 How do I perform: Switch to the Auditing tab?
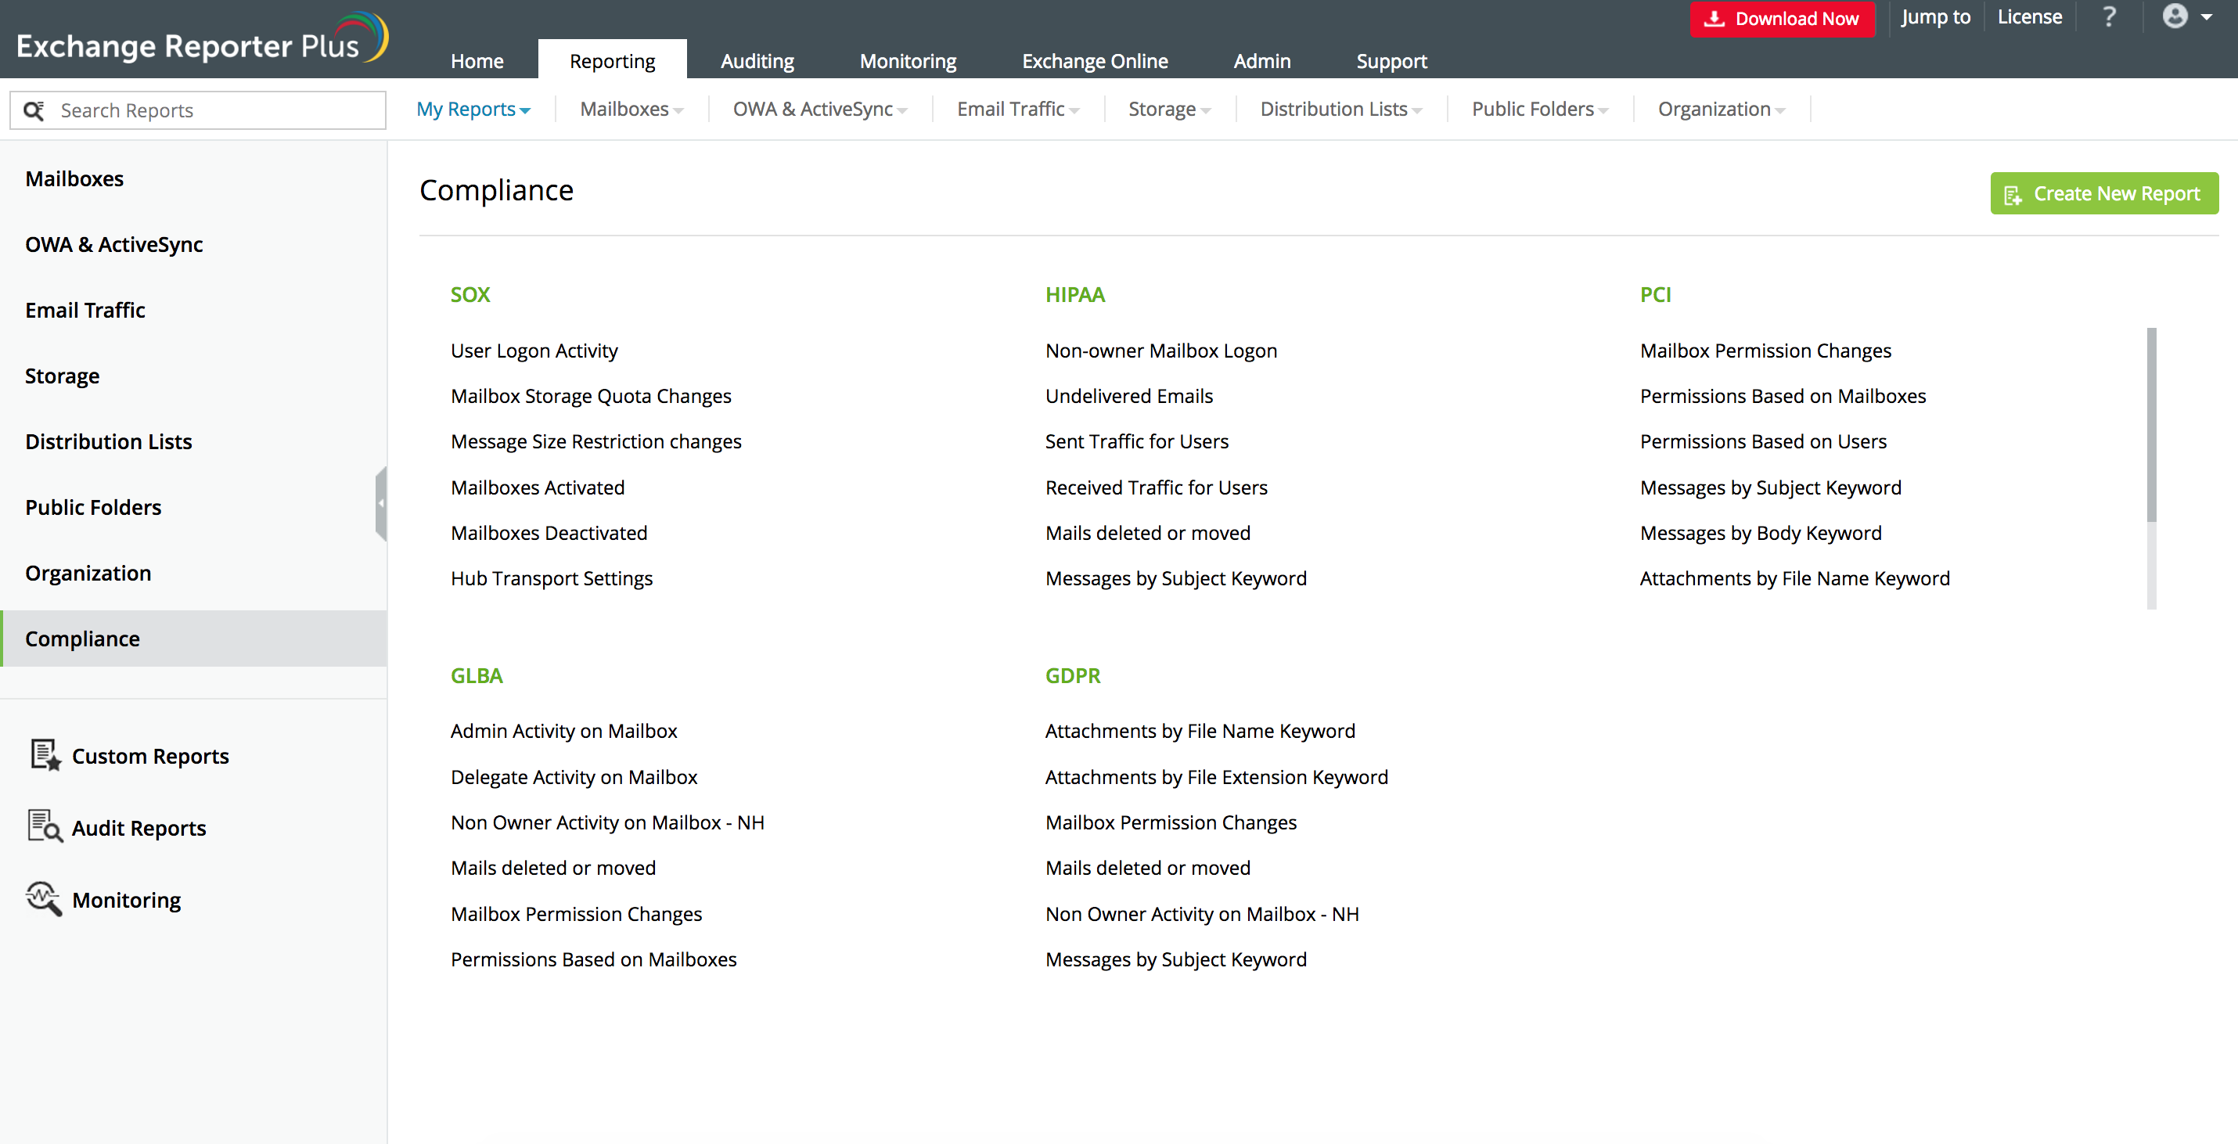tap(757, 61)
